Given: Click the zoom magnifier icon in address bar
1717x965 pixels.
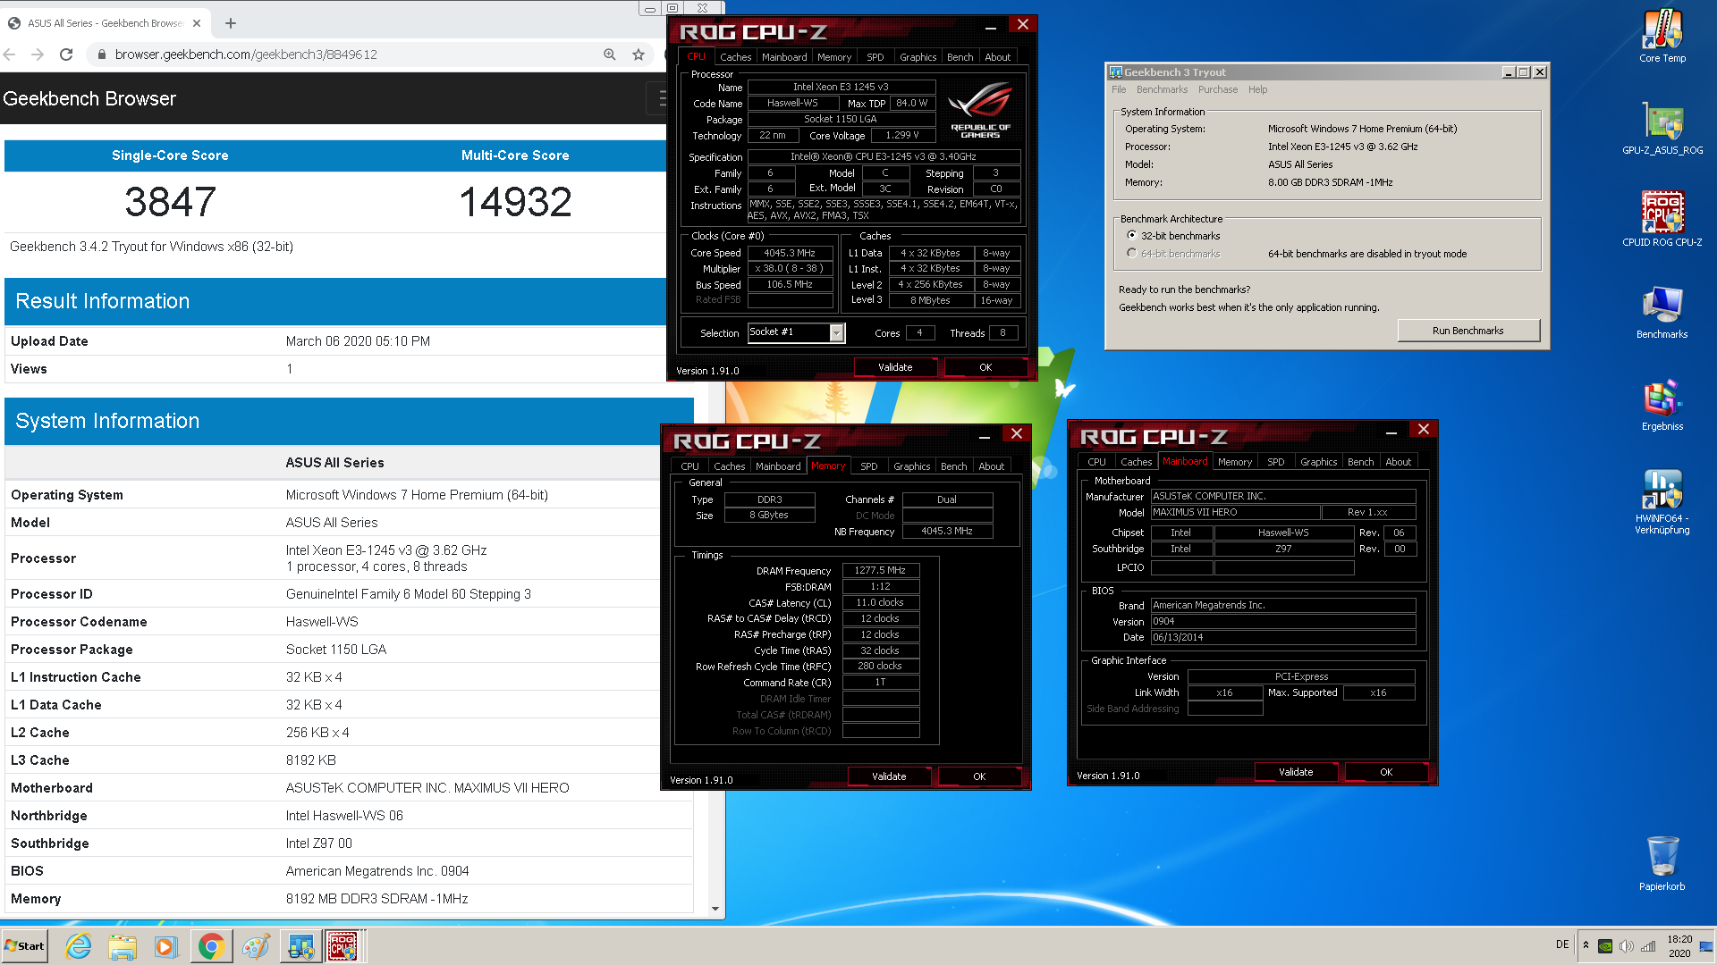Looking at the screenshot, I should click(x=610, y=55).
